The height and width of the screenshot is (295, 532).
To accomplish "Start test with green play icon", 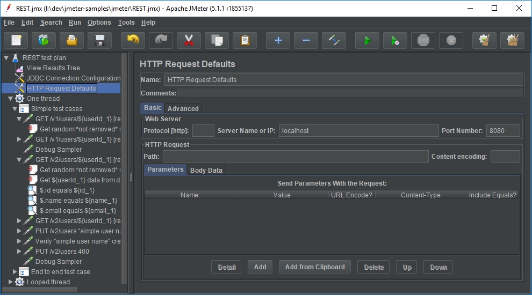I will click(x=367, y=41).
